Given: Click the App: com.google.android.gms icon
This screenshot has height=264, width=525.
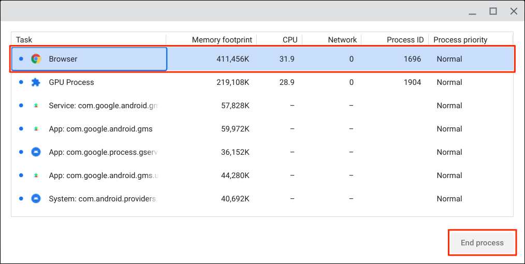Looking at the screenshot, I should pyautogui.click(x=36, y=129).
